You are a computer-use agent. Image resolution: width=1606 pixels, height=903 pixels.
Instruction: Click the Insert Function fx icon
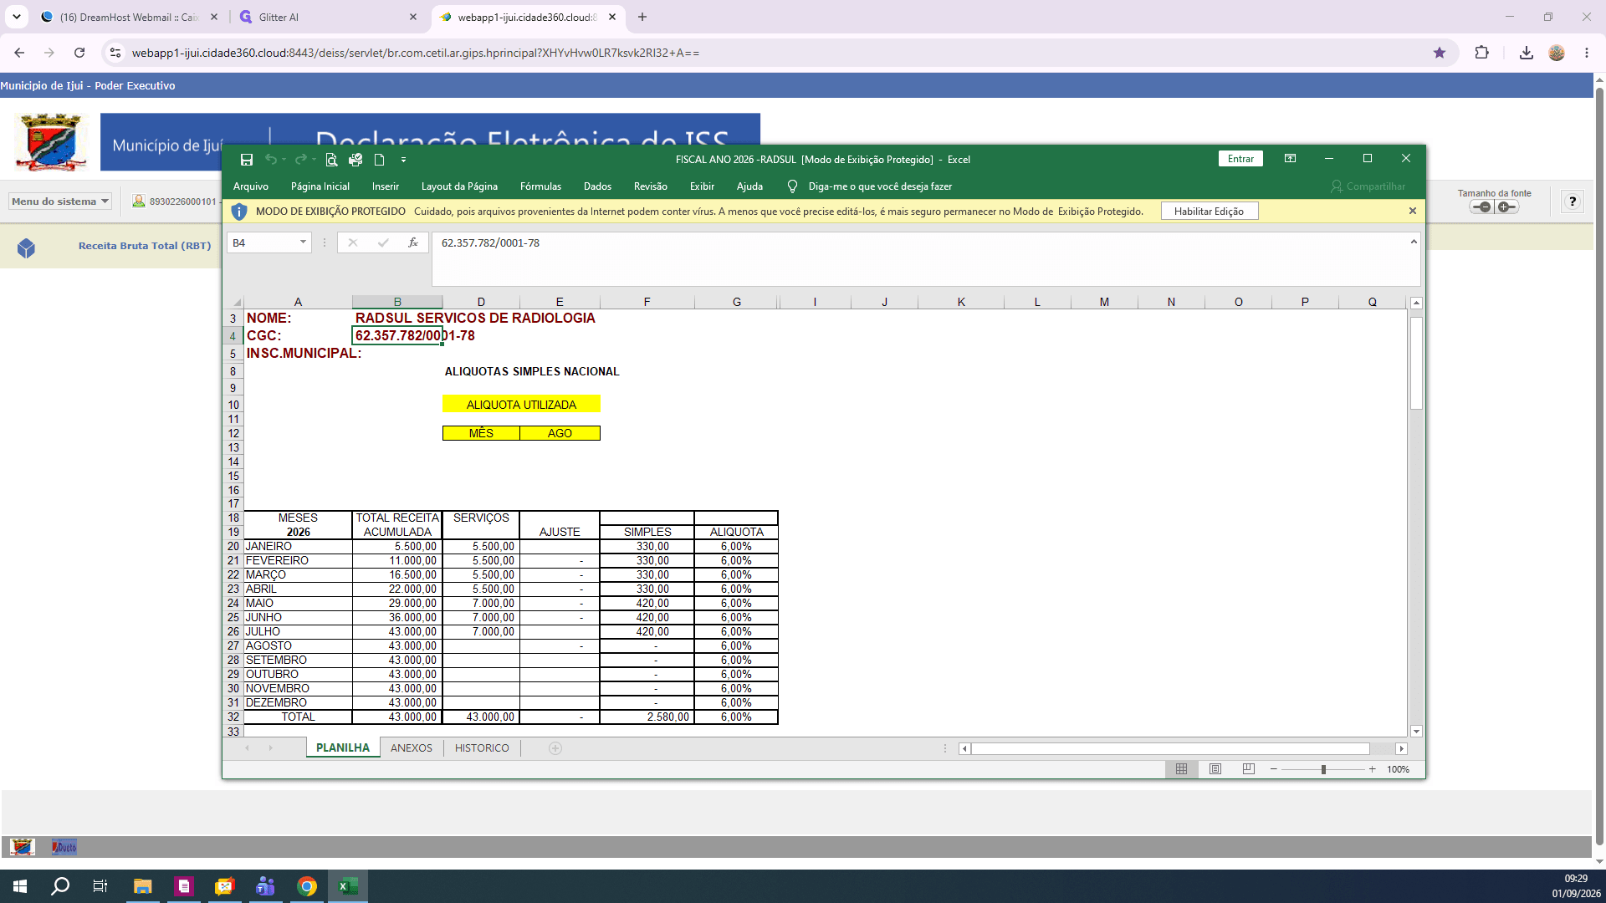tap(412, 242)
